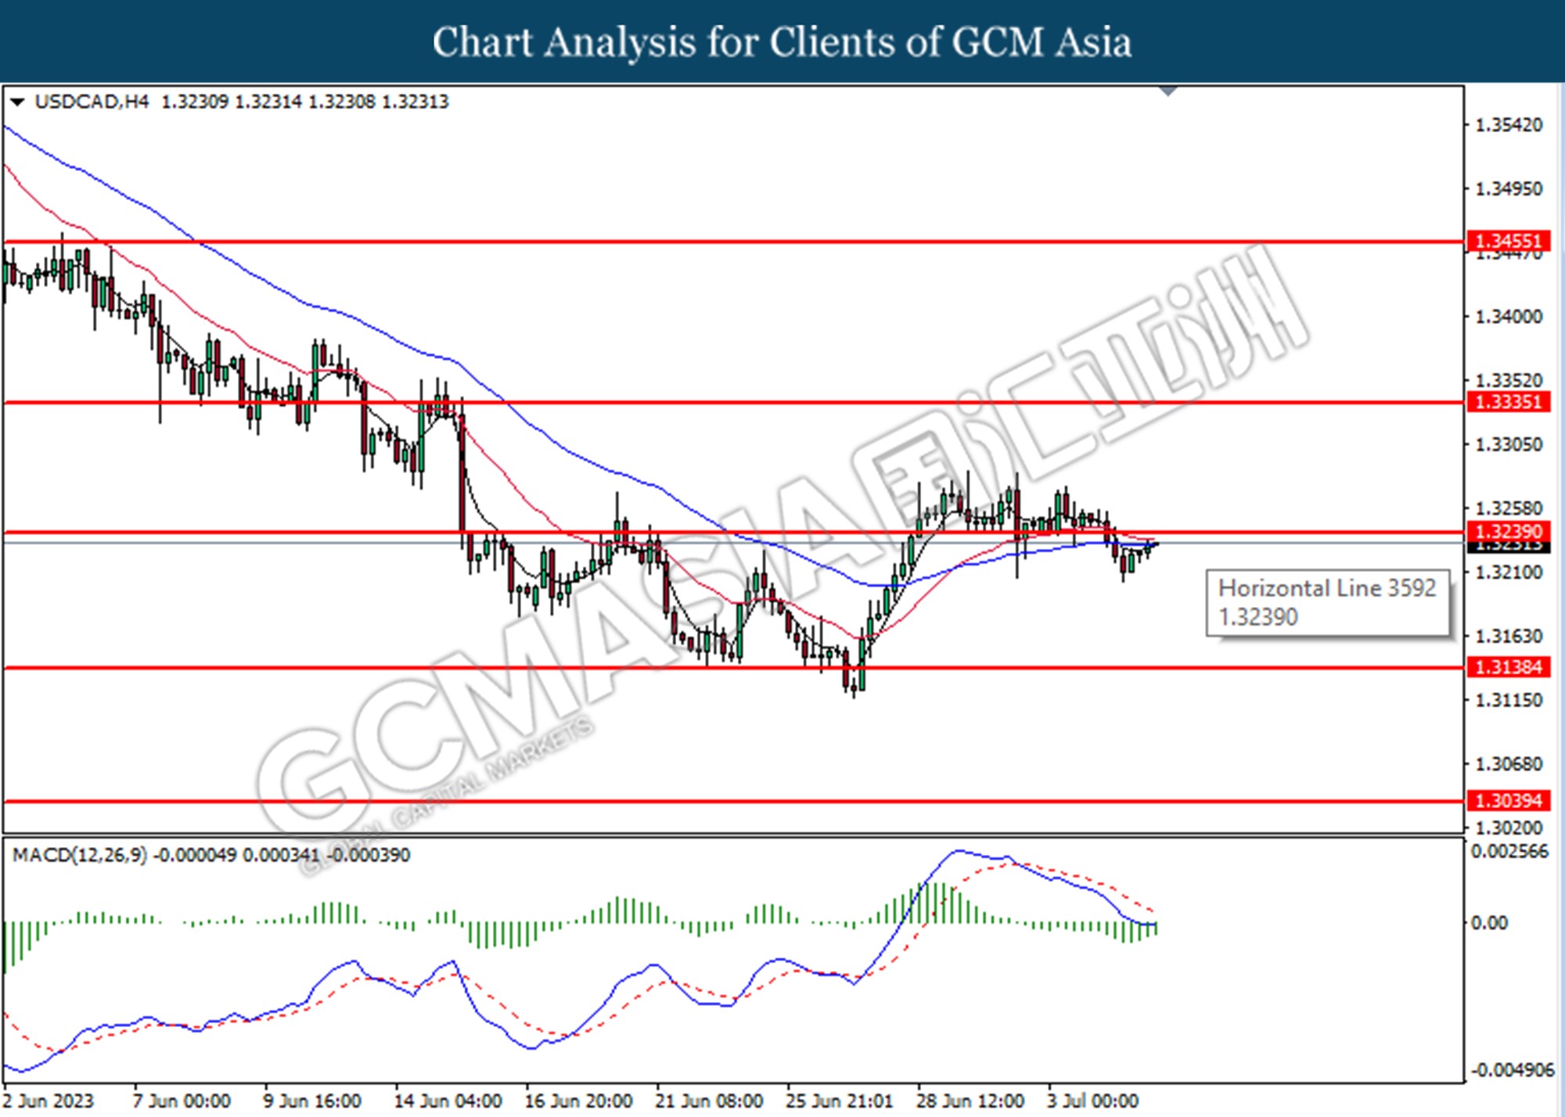The width and height of the screenshot is (1565, 1117).
Task: Select the 1.33351 red price label
Action: point(1509,402)
